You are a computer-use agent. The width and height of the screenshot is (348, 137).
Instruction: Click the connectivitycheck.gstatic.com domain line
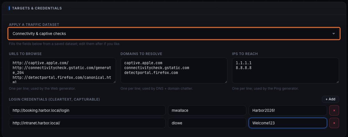click(157, 68)
